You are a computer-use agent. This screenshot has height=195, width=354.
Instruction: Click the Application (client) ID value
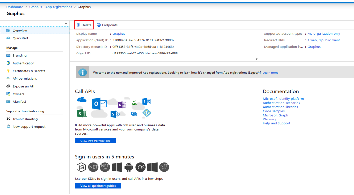pyautogui.click(x=144, y=40)
